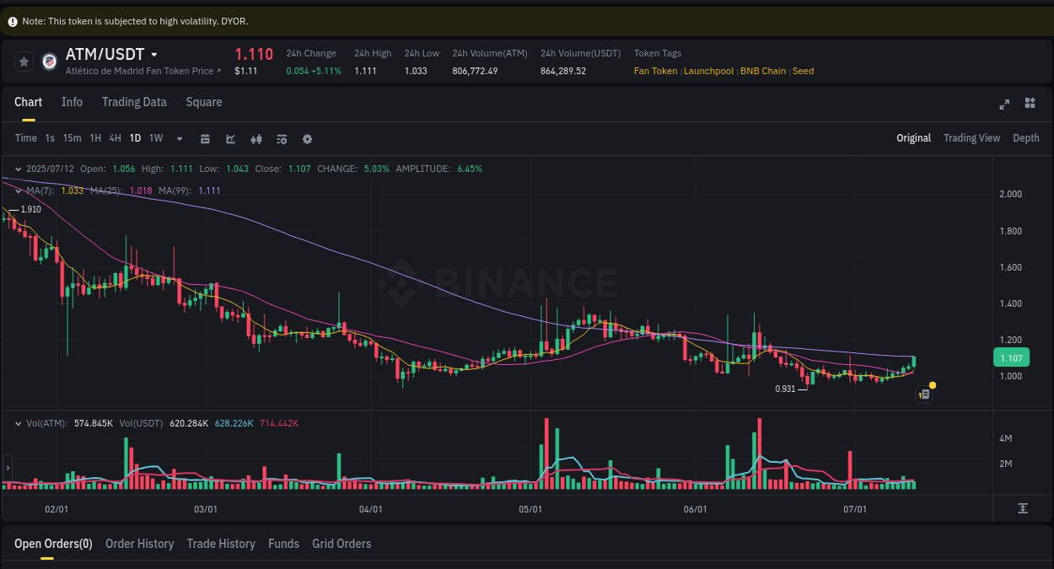Open the candlestick chart style icon

pos(256,138)
